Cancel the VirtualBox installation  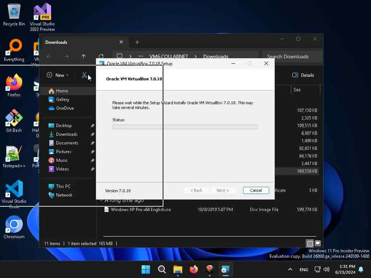click(x=256, y=190)
